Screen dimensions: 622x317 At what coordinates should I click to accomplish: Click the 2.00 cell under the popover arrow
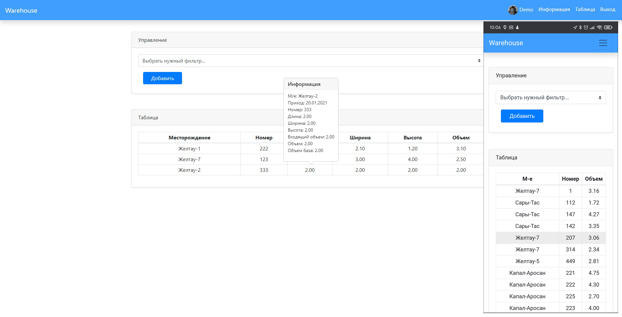[310, 170]
